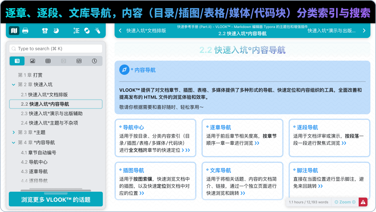Open 2.4 快速入坑°主题与不杂项 in outline
Screen dimensions: 376x212
point(49,123)
